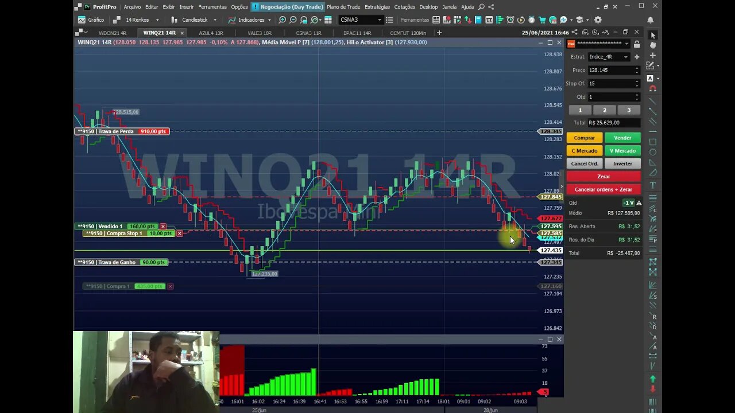
Task: Open the shopping cart store icon
Action: (x=542, y=20)
